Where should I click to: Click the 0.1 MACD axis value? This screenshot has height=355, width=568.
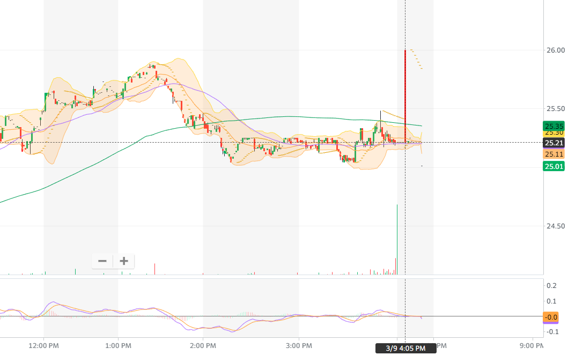[551, 301]
